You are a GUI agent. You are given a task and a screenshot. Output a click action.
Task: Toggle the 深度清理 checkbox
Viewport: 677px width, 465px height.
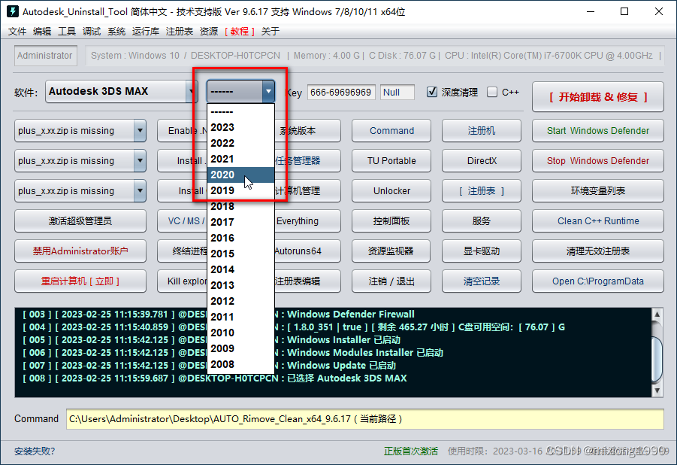pyautogui.click(x=432, y=92)
